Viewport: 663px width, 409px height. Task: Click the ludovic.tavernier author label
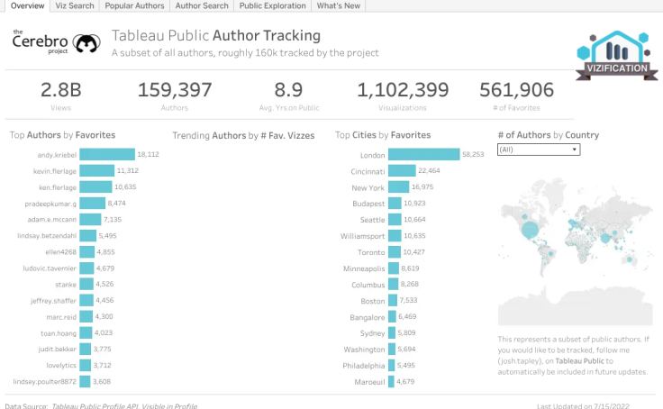[x=50, y=268]
